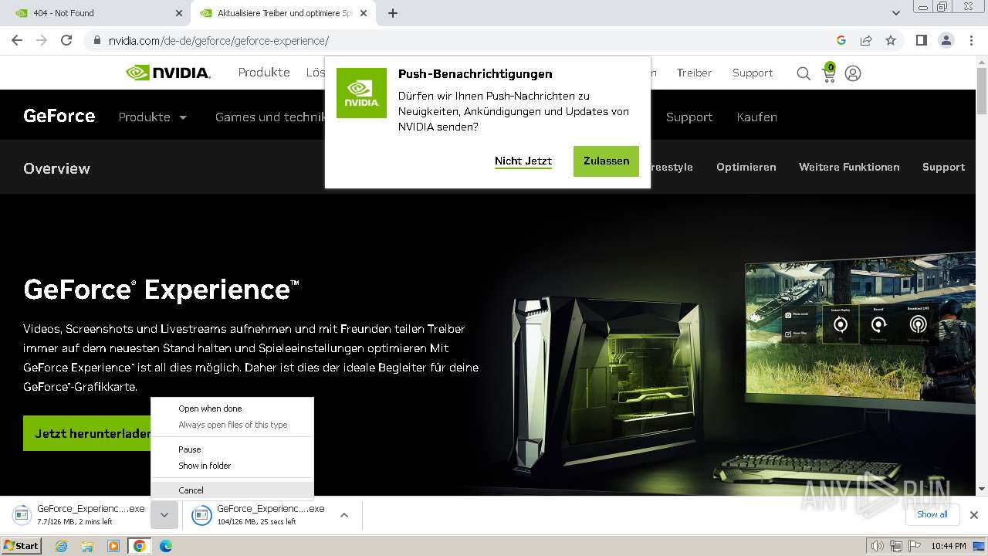Reload the current page
Image resolution: width=988 pixels, height=556 pixels.
66,40
